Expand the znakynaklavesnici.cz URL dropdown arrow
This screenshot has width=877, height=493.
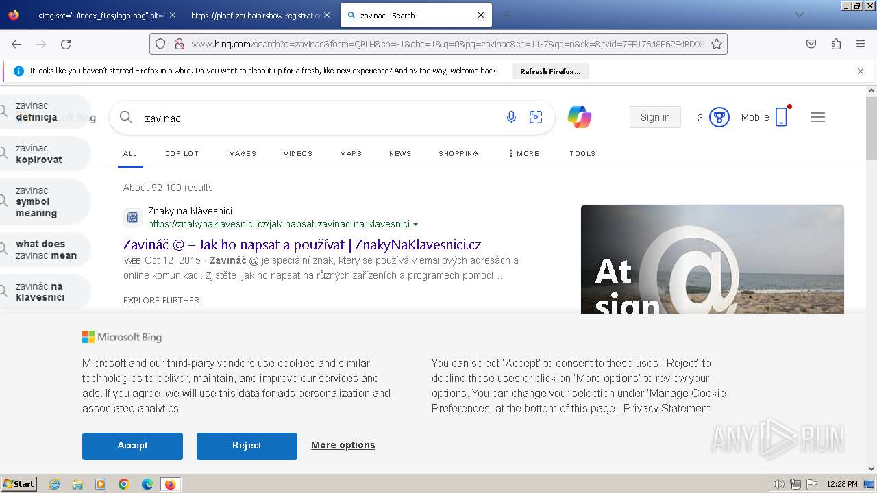pyautogui.click(x=416, y=225)
